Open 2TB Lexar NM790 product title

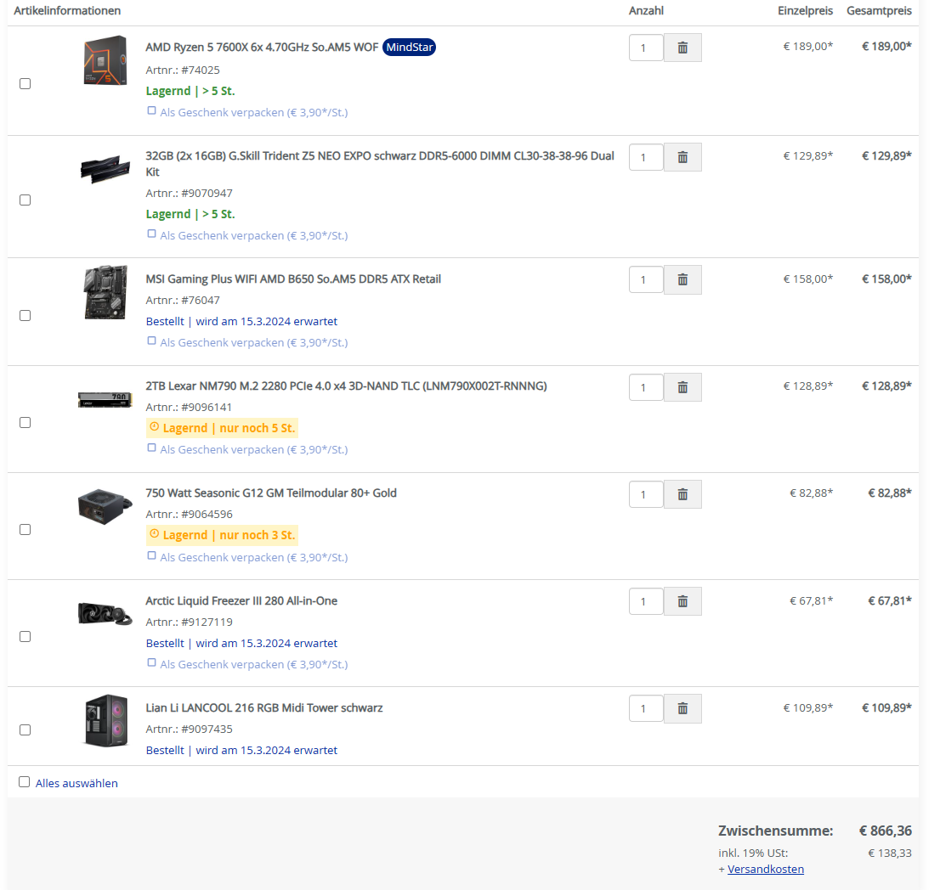point(347,386)
